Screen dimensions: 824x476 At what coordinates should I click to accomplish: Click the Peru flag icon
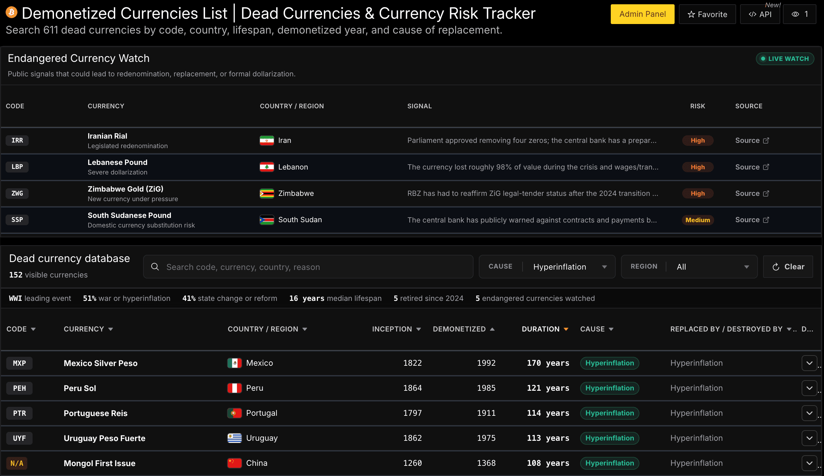point(235,388)
